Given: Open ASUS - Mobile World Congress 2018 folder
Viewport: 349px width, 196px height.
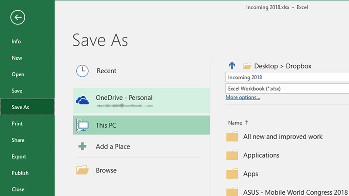Looking at the screenshot, I should pos(295,192).
